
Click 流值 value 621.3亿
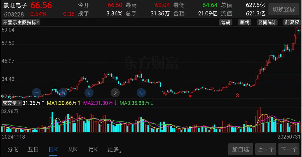click(x=255, y=13)
